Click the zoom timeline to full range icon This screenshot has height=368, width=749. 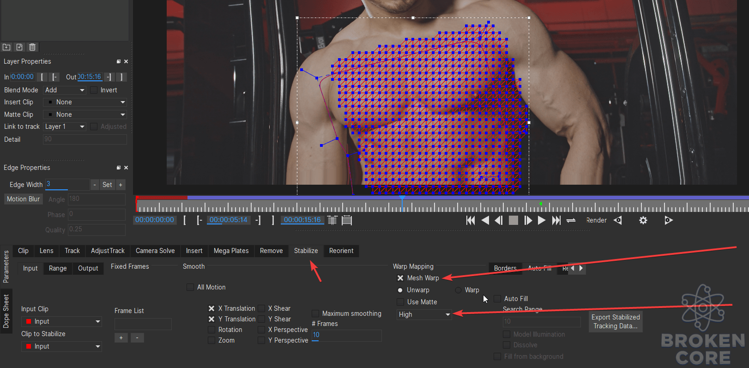tap(347, 220)
